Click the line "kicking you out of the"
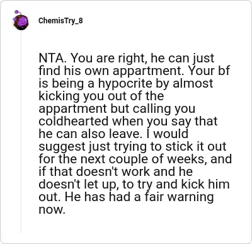The height and width of the screenshot is (244, 252). [101, 96]
